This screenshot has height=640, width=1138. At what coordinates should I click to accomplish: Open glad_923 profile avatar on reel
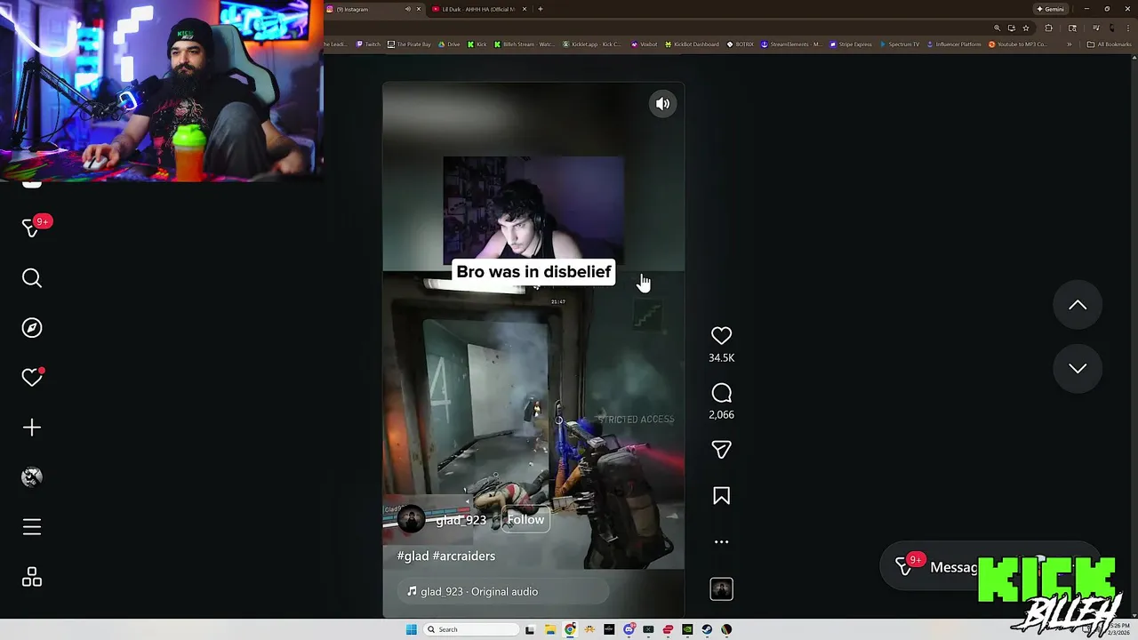(411, 520)
